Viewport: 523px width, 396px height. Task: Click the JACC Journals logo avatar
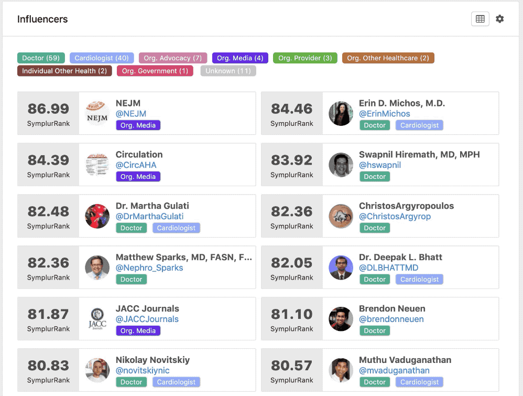coord(97,319)
